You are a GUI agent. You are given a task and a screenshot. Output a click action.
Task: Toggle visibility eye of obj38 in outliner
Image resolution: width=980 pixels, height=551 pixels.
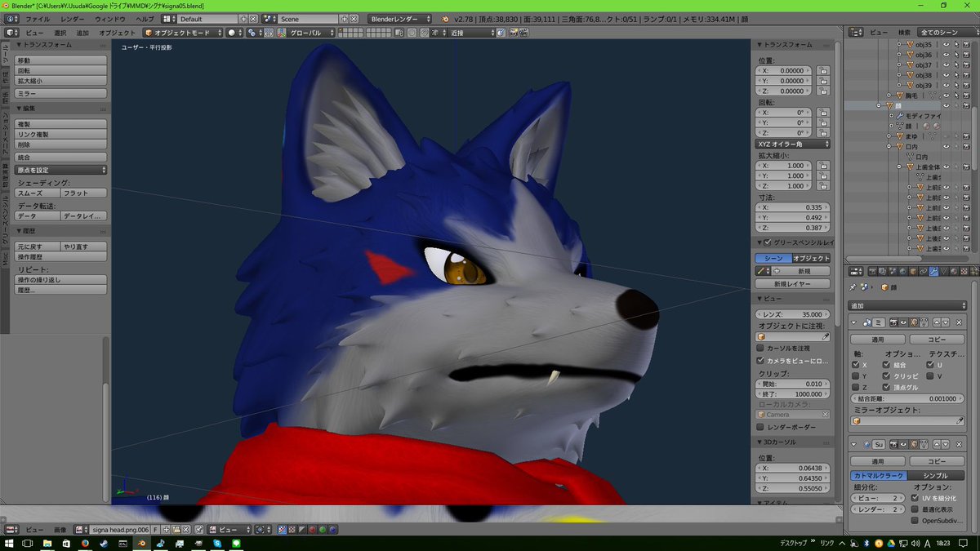coord(946,75)
